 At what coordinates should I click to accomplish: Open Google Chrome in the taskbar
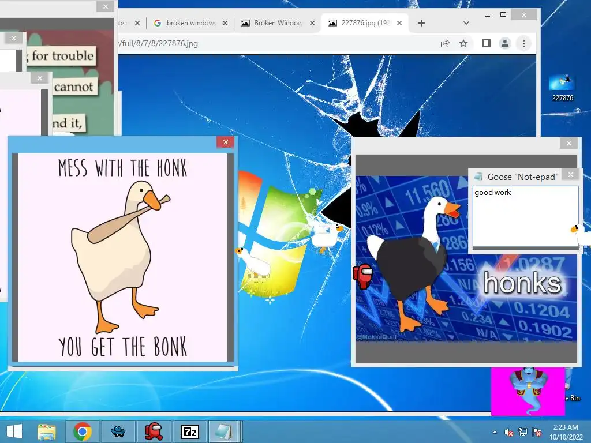[83, 431]
